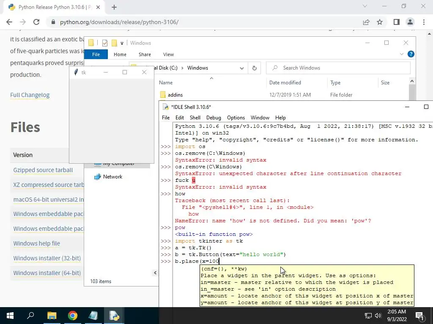Open IDLE Window menu
Image resolution: width=433 pixels, height=324 pixels.
(x=260, y=118)
